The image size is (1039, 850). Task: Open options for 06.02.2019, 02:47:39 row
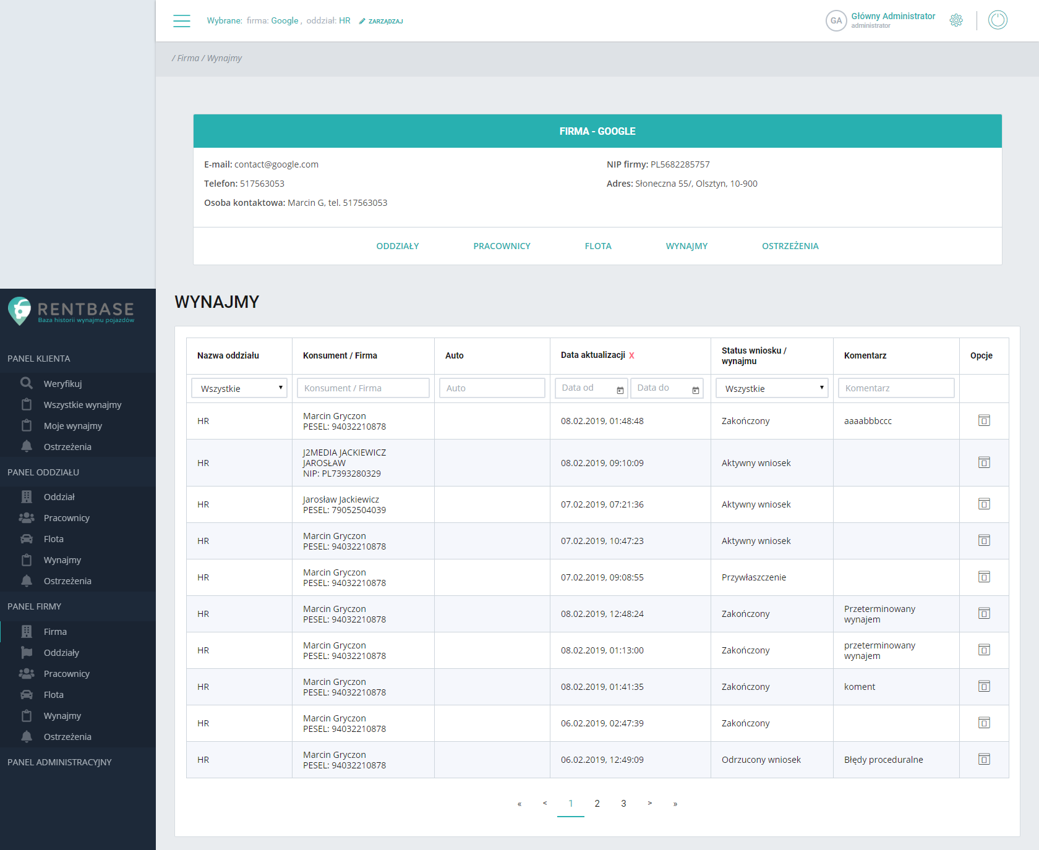coord(984,723)
